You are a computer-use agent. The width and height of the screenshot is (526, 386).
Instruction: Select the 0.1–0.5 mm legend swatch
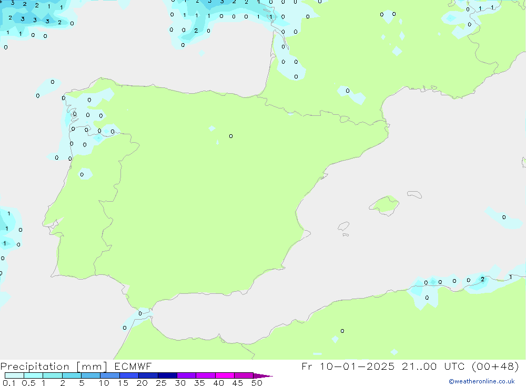click(x=14, y=375)
